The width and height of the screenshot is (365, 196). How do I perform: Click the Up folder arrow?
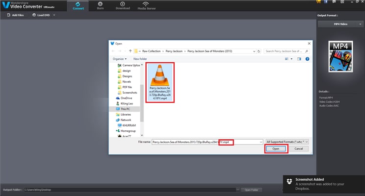[130, 51]
